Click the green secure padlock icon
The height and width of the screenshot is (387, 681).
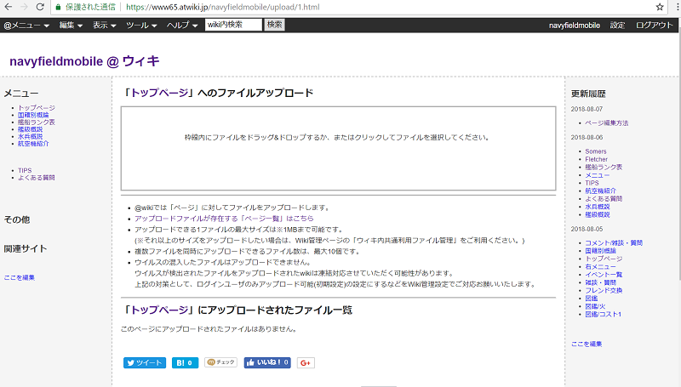(58, 7)
